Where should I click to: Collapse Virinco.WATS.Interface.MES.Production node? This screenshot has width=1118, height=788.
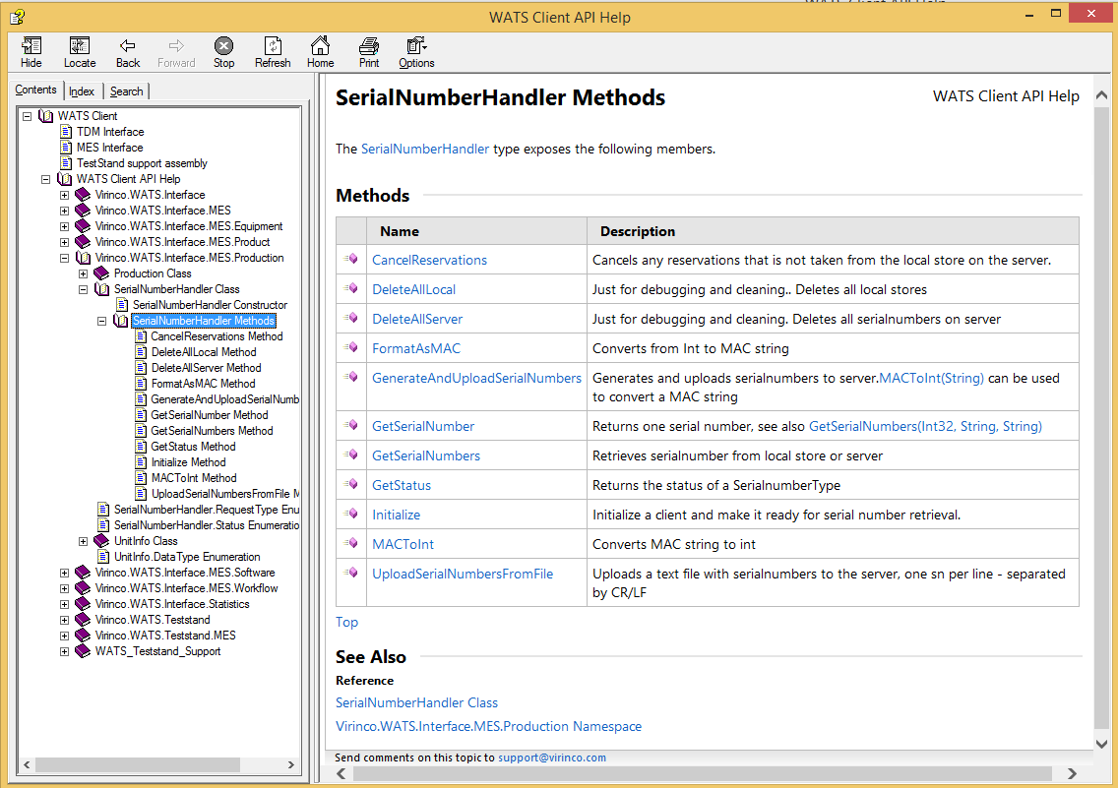click(64, 258)
